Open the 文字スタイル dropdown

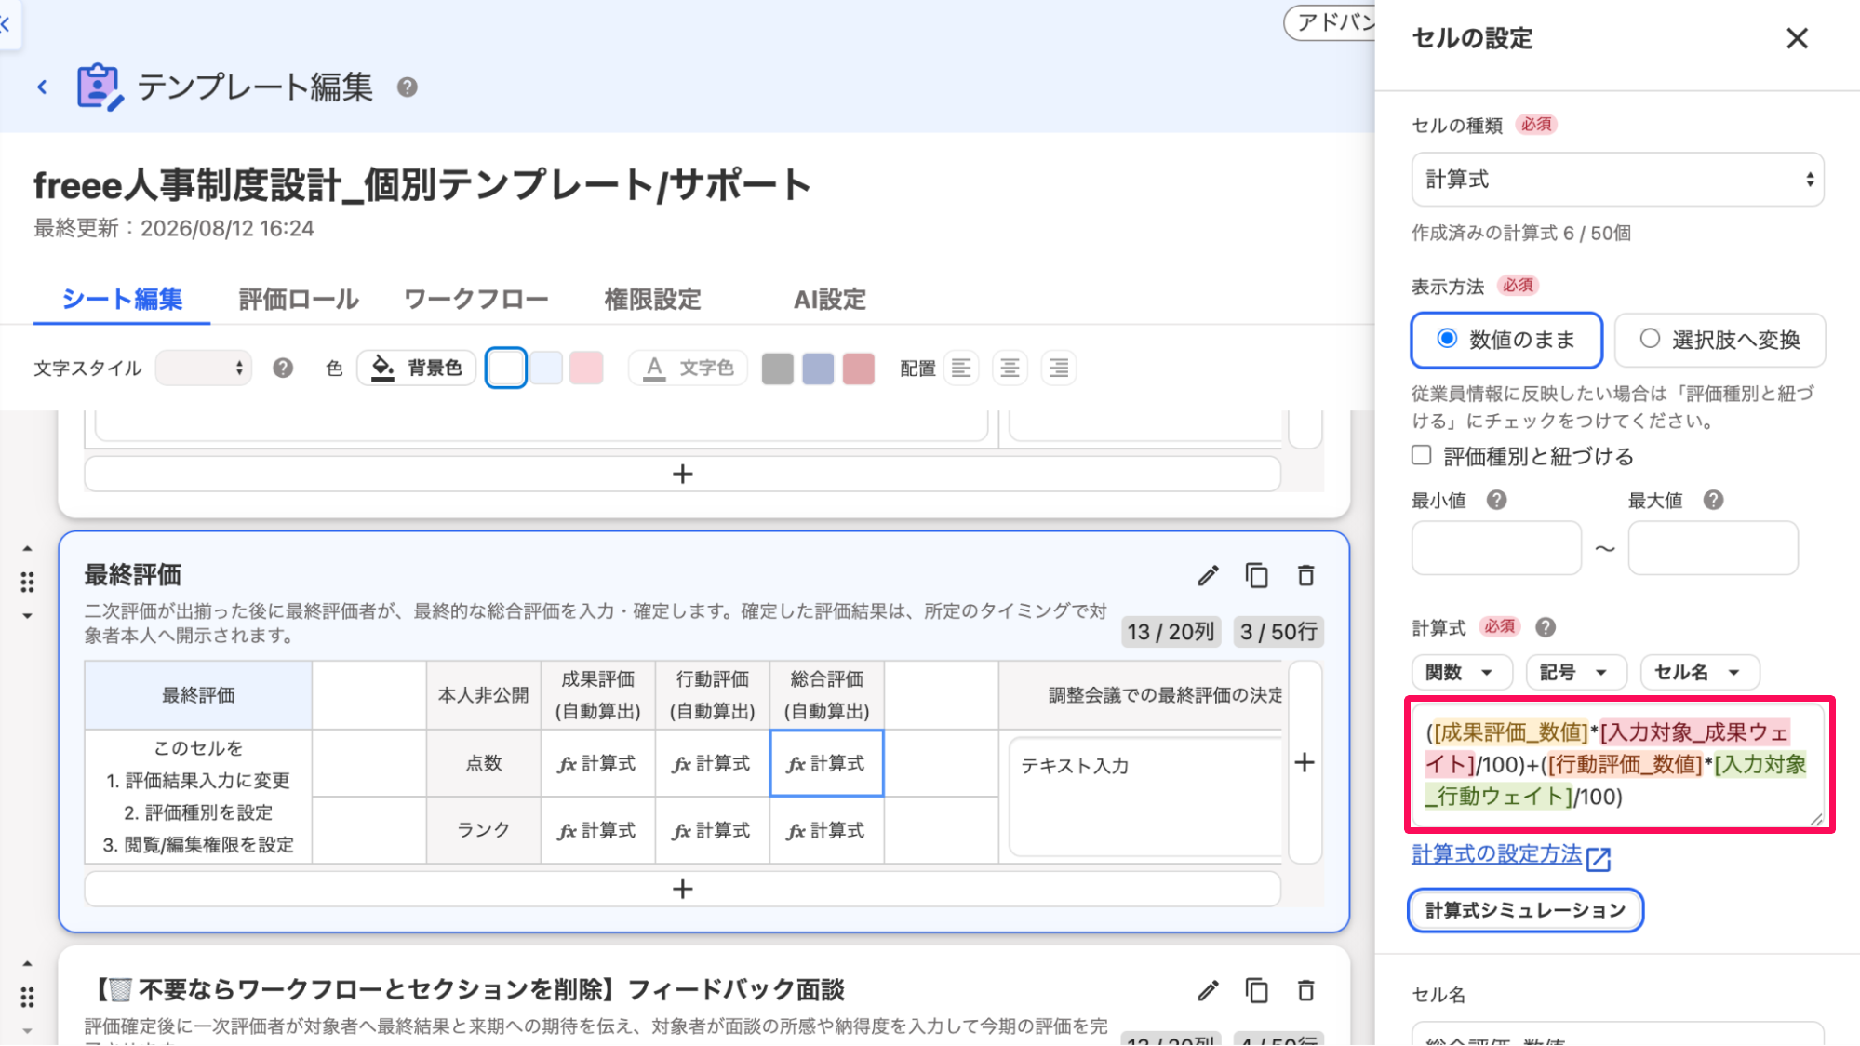204,369
